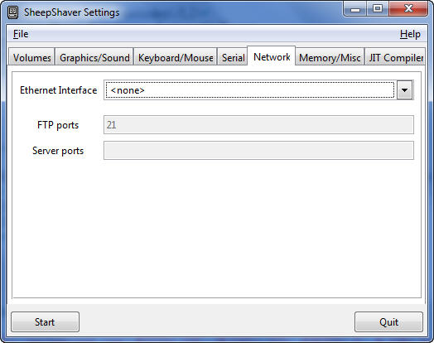Show the JIT Compiler tab

[395, 57]
